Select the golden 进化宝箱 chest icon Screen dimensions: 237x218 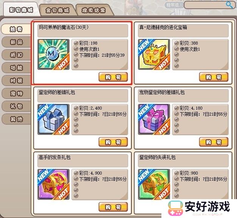click(x=154, y=54)
